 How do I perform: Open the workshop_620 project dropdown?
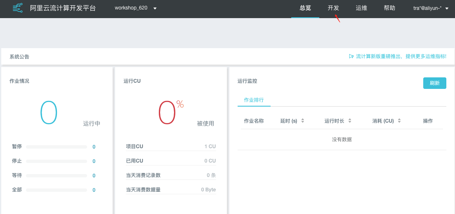[x=136, y=8]
